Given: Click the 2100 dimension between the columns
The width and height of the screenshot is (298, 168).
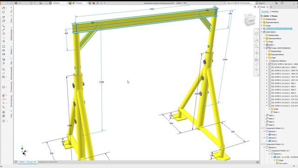Looking at the screenshot, I should [x=102, y=82].
